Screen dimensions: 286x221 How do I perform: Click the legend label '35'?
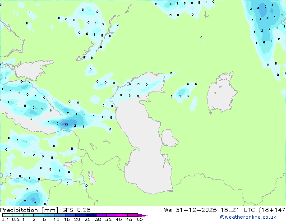[108, 219]
